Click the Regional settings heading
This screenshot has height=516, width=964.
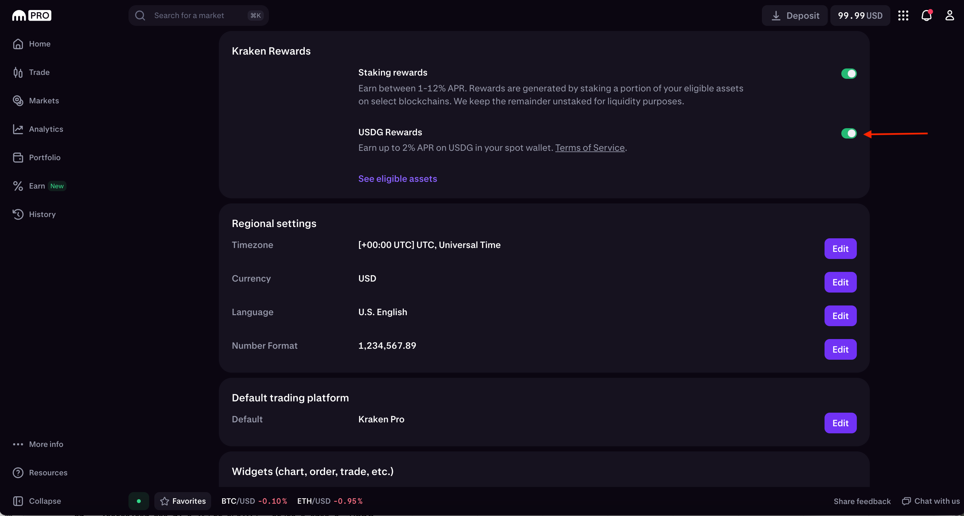tap(274, 223)
